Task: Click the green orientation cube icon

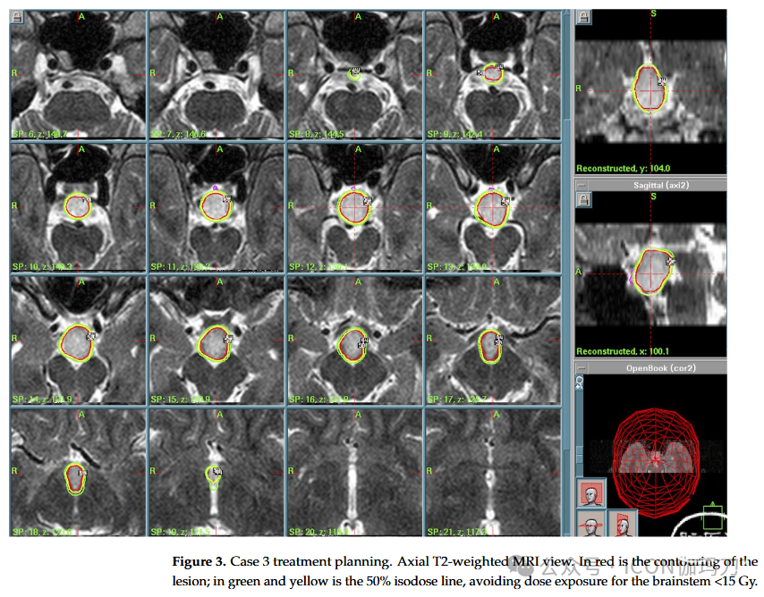Action: coord(712,516)
